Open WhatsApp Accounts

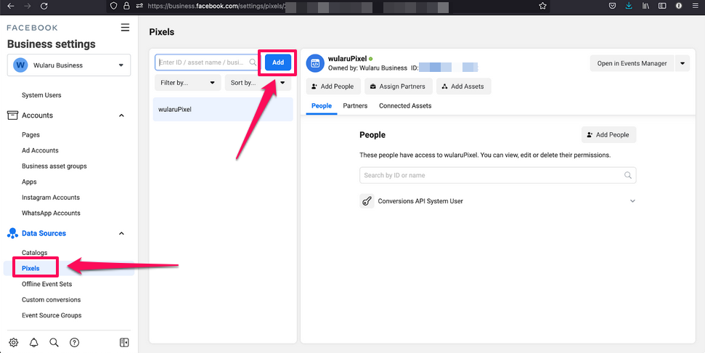point(52,213)
